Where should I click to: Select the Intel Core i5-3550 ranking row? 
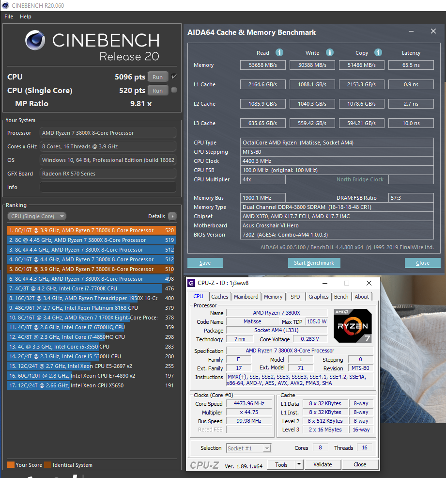point(92,347)
